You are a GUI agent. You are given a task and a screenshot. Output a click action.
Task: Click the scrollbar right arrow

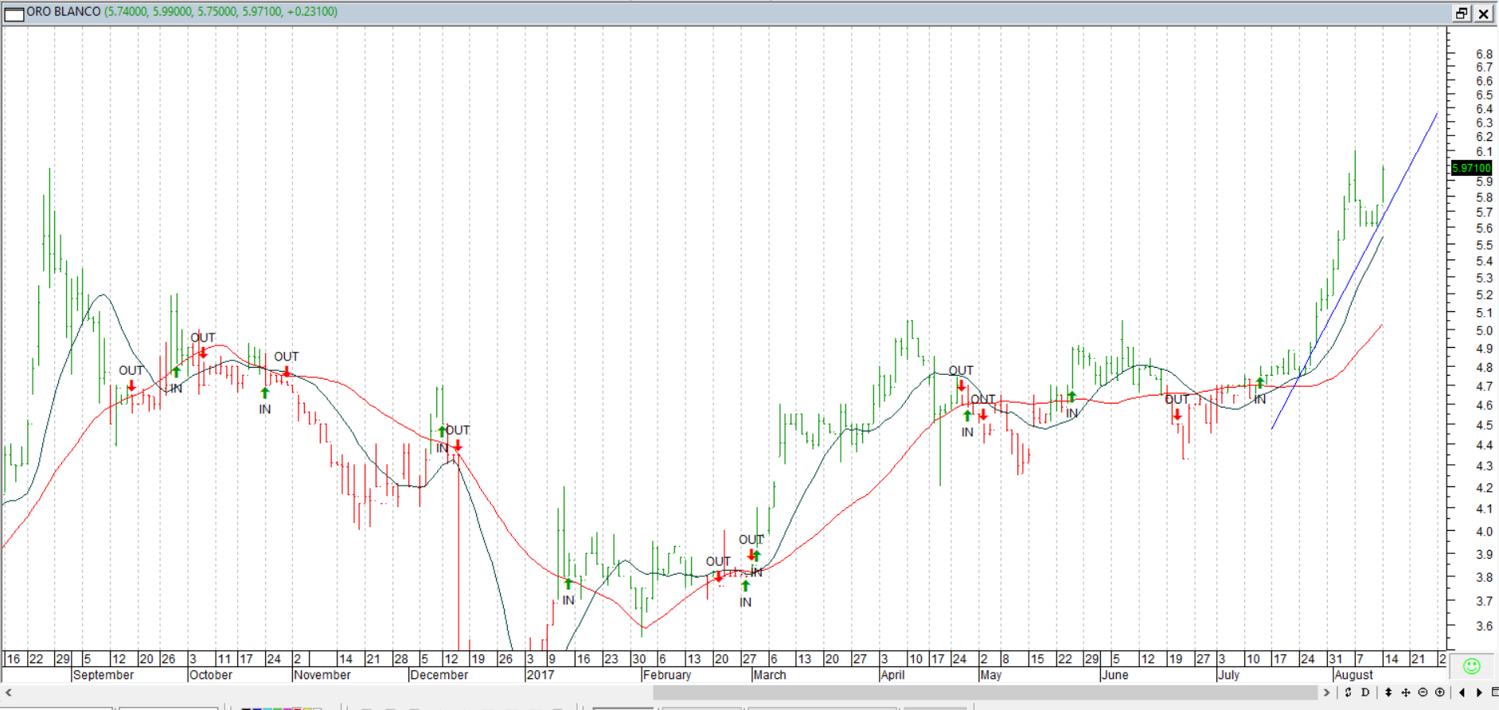tap(1327, 692)
